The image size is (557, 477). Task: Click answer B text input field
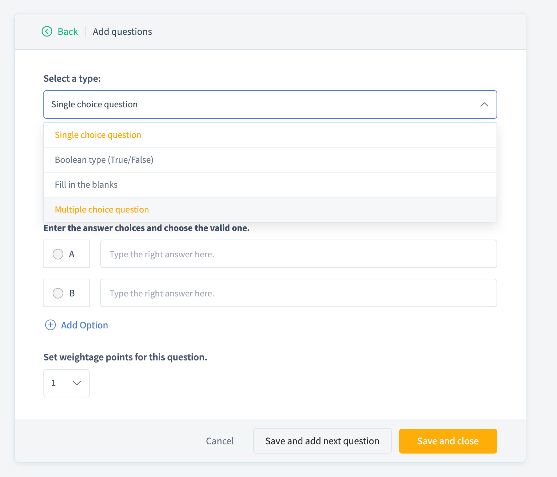point(298,293)
